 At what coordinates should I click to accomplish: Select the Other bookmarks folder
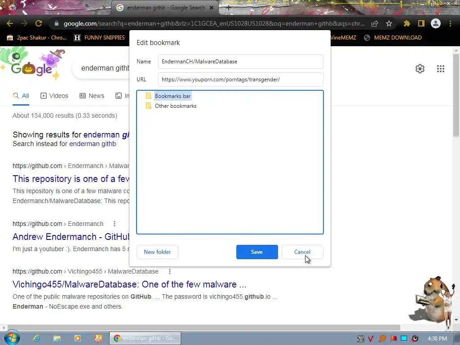pos(176,106)
